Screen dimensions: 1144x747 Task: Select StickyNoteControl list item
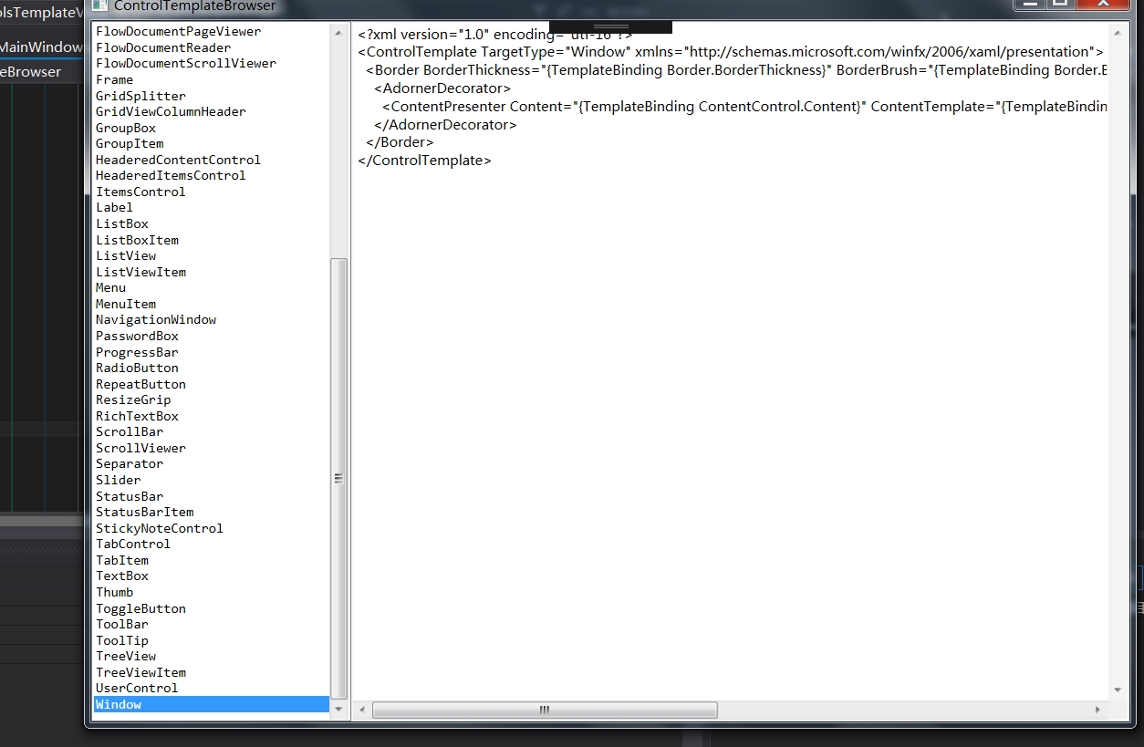coord(212,528)
